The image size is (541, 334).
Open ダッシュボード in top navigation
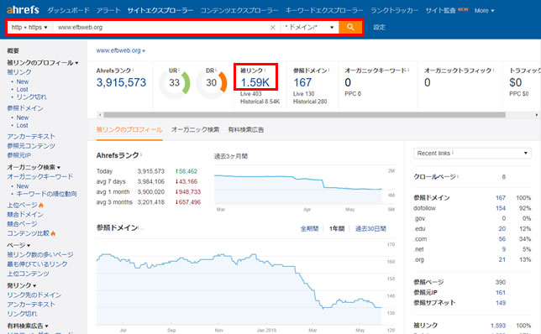(68, 10)
